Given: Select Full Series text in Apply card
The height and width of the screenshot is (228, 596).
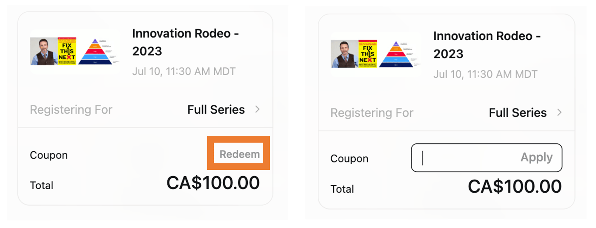Looking at the screenshot, I should click(517, 113).
